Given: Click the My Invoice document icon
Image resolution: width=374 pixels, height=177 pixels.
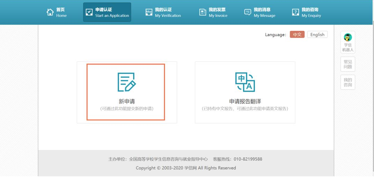Looking at the screenshot, I should 203,12.
